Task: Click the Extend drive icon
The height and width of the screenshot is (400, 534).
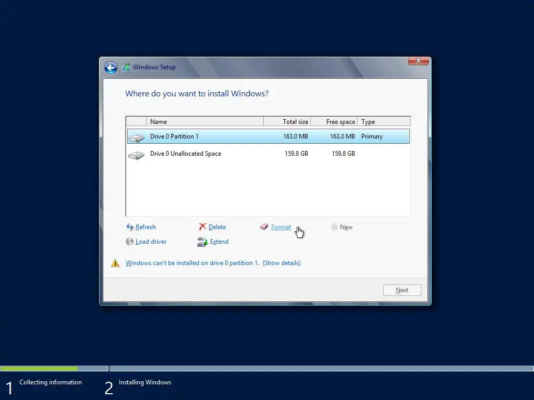Action: tap(202, 242)
